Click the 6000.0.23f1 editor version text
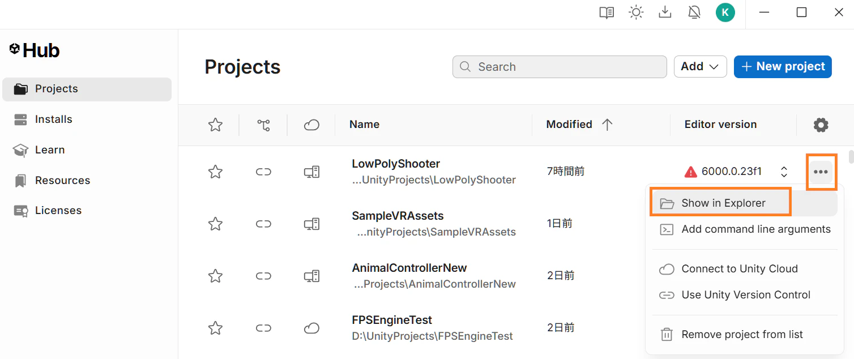 (732, 172)
